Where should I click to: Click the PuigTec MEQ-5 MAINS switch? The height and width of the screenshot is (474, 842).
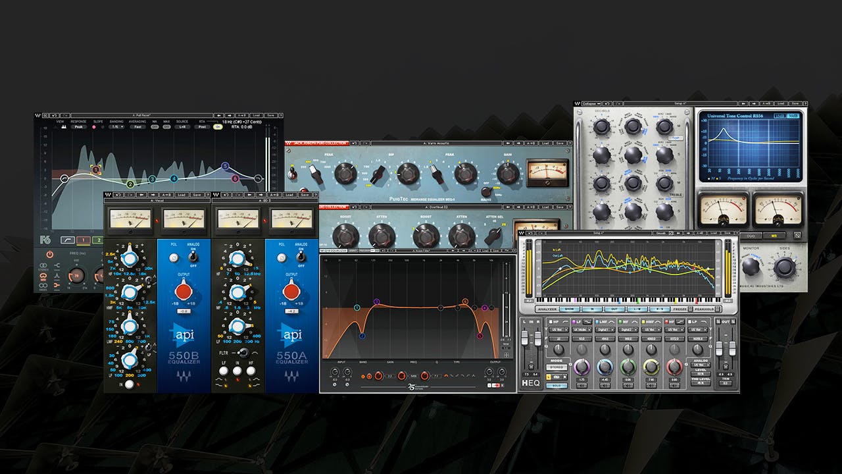[x=485, y=192]
